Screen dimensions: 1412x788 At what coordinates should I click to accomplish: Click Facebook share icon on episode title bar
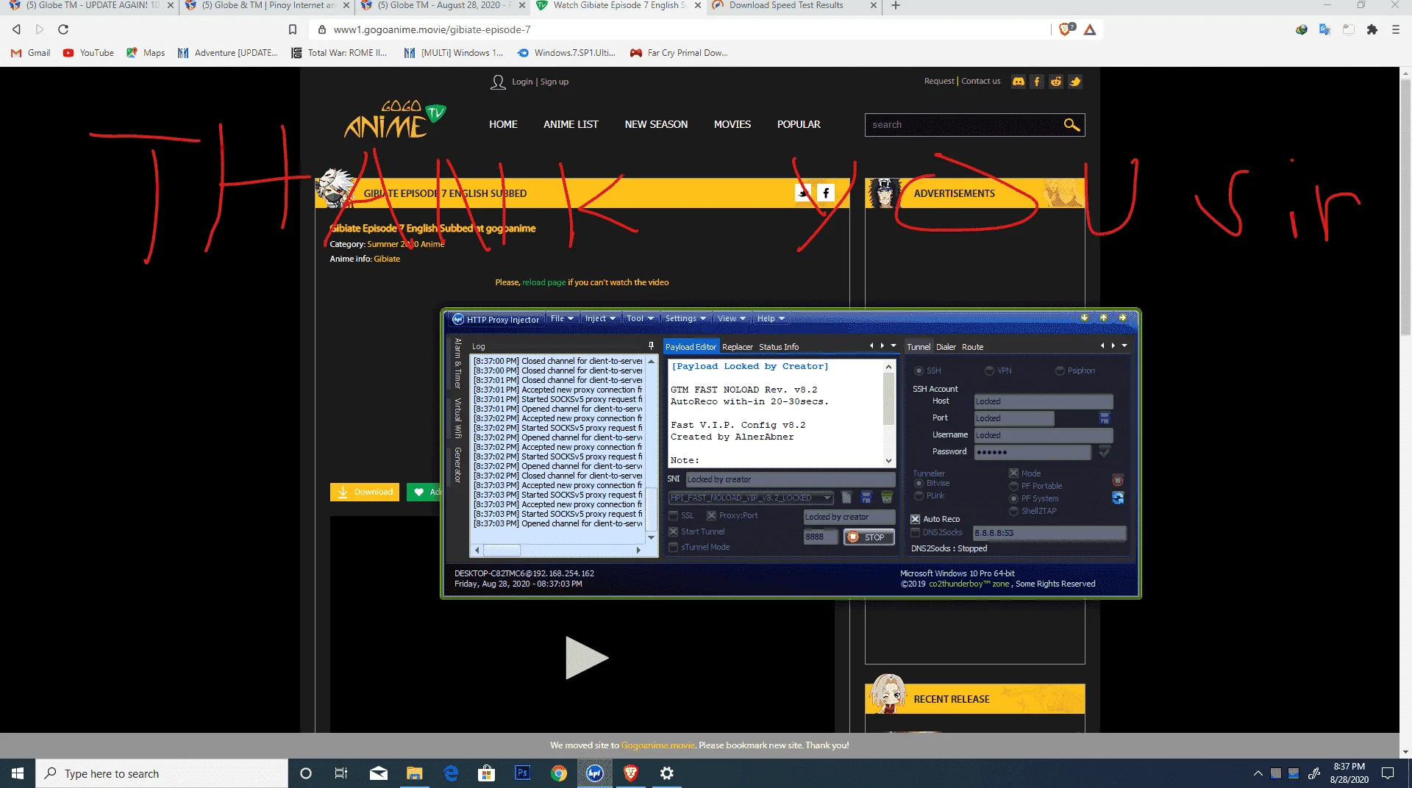(826, 193)
